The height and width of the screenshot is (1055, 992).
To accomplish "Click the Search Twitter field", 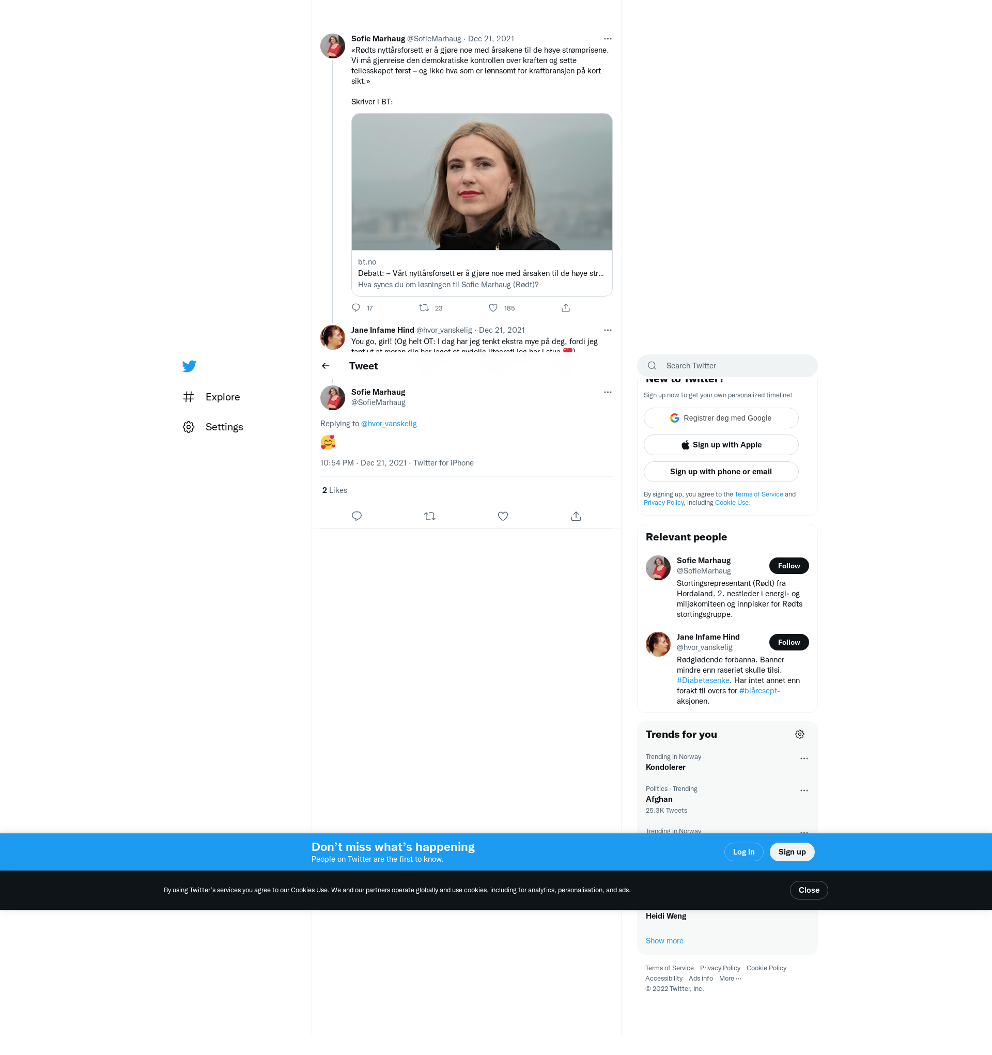I will tap(727, 366).
